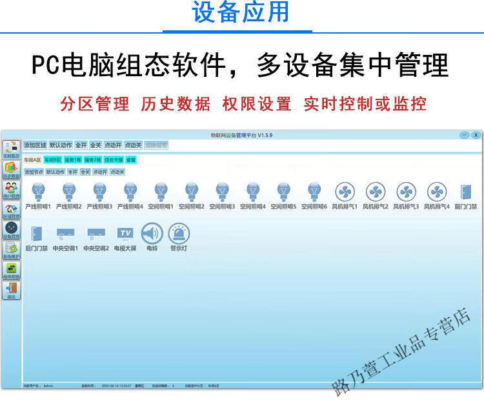Viewport: 484px width, 405px height.
Task: Open 使用帮助 help in sidebar
Action: click(x=11, y=270)
